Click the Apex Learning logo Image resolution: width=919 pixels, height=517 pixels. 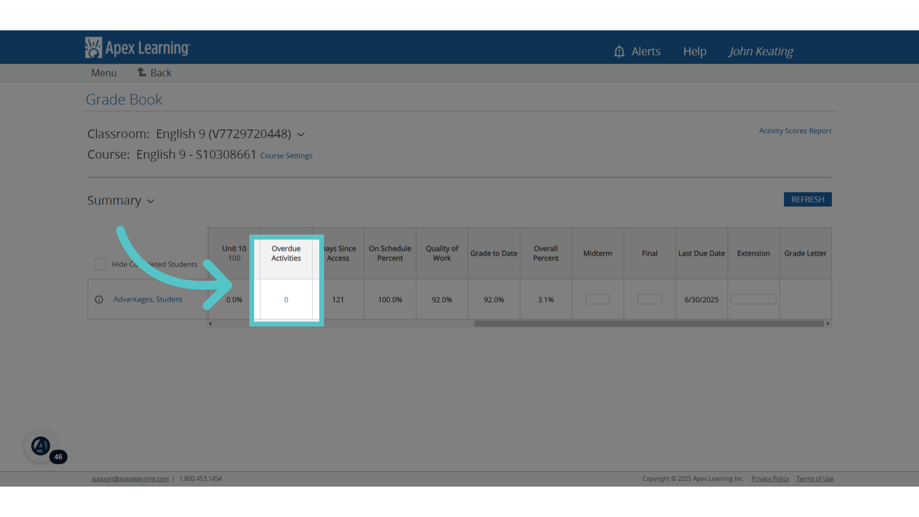coord(137,48)
